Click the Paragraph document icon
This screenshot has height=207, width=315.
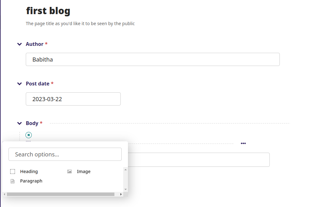coord(13,181)
